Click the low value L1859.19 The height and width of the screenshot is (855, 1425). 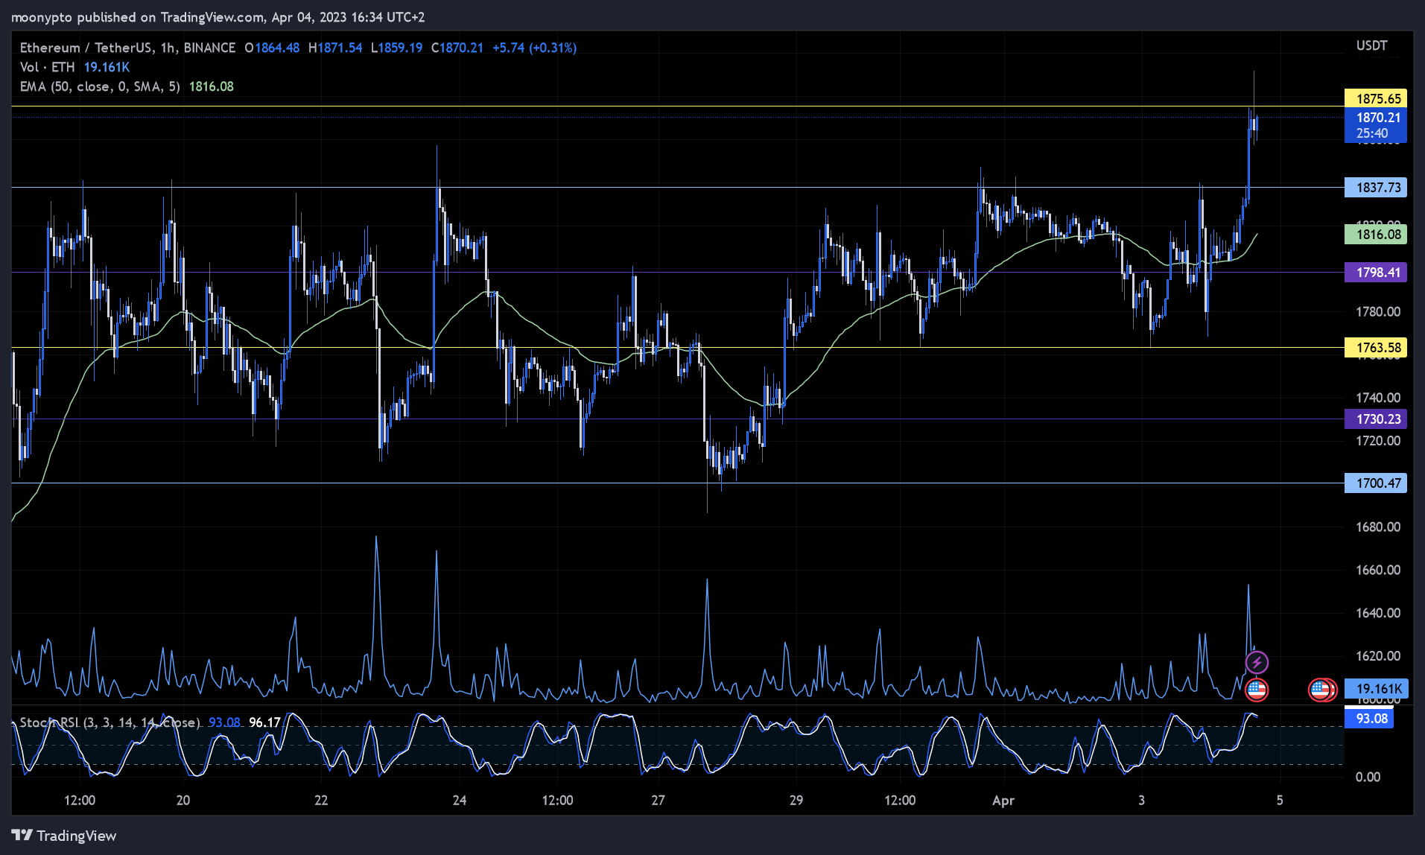tap(397, 48)
